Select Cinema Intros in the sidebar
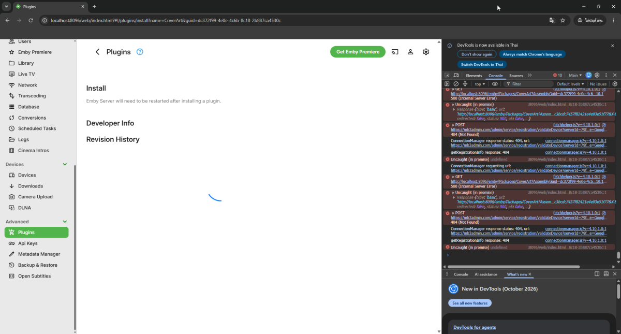This screenshot has width=621, height=334. click(x=36, y=151)
